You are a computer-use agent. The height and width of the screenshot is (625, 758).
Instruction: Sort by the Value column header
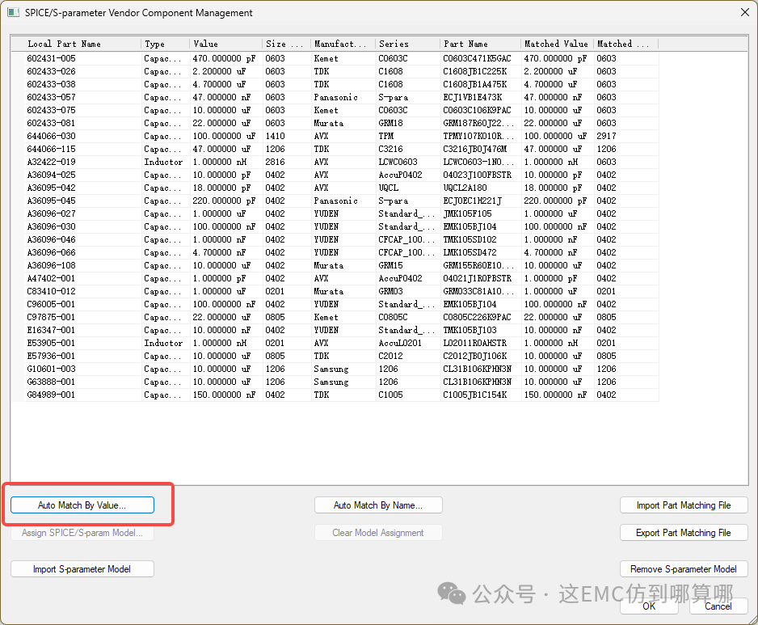[x=225, y=44]
